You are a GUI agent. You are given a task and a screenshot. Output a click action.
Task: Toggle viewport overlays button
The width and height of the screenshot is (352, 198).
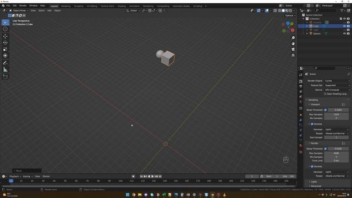[x=267, y=10]
